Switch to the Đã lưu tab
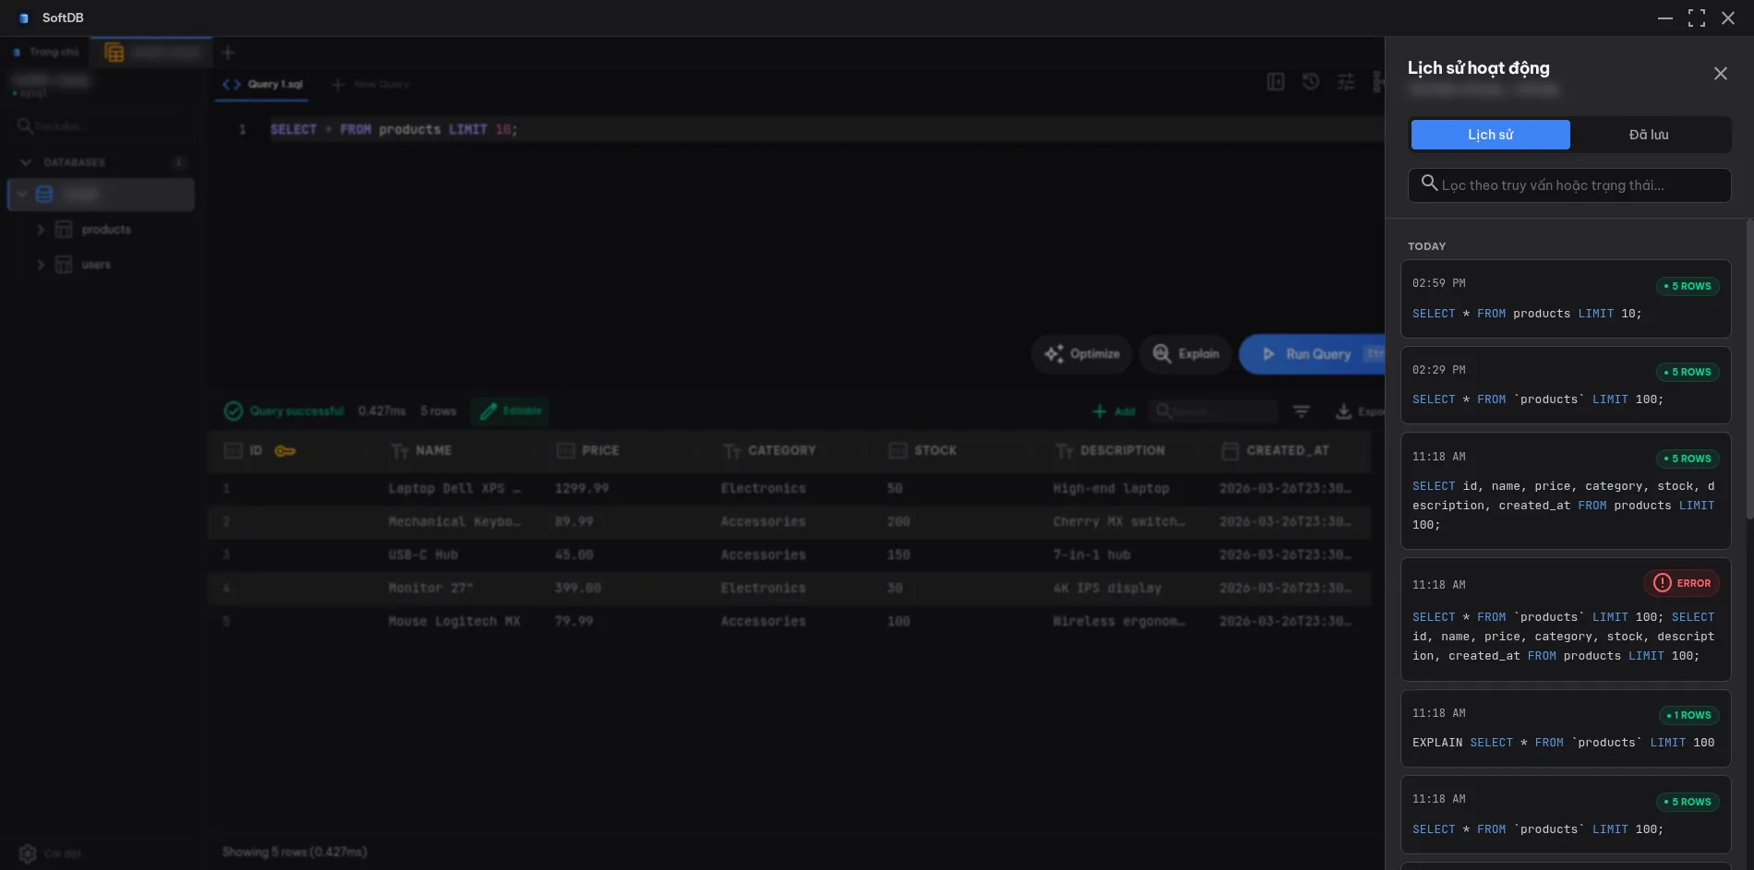The width and height of the screenshot is (1754, 870). [1648, 135]
